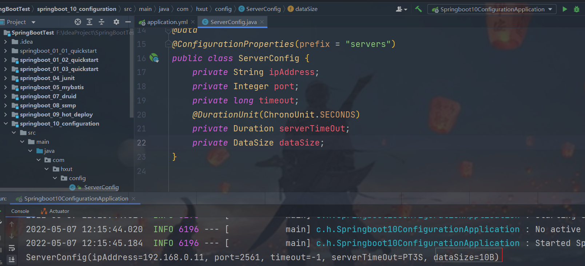Select the com package in project tree
Image resolution: width=585 pixels, height=266 pixels.
tap(58, 160)
